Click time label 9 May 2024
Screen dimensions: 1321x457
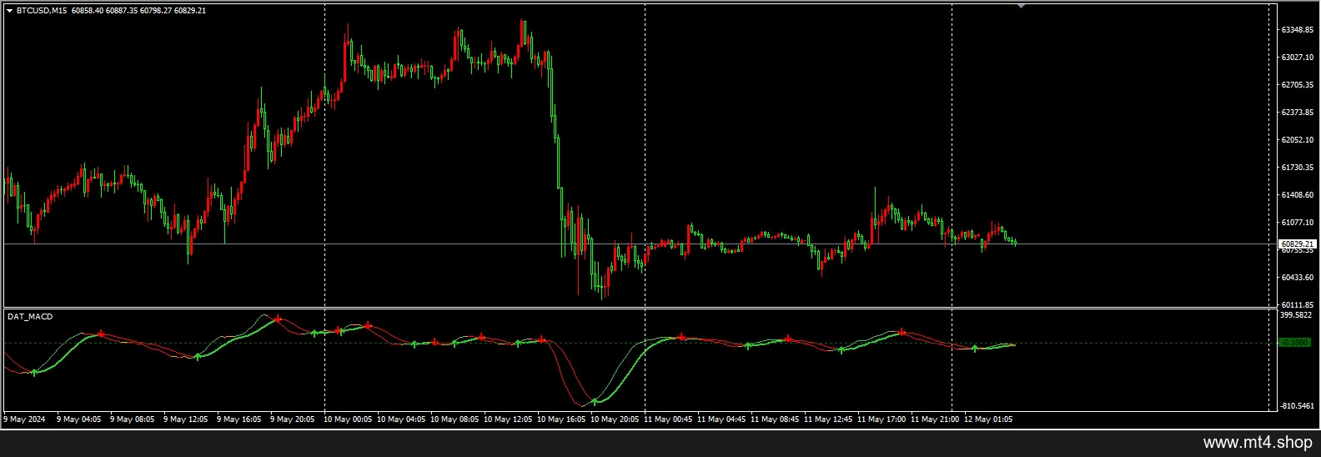[x=25, y=419]
